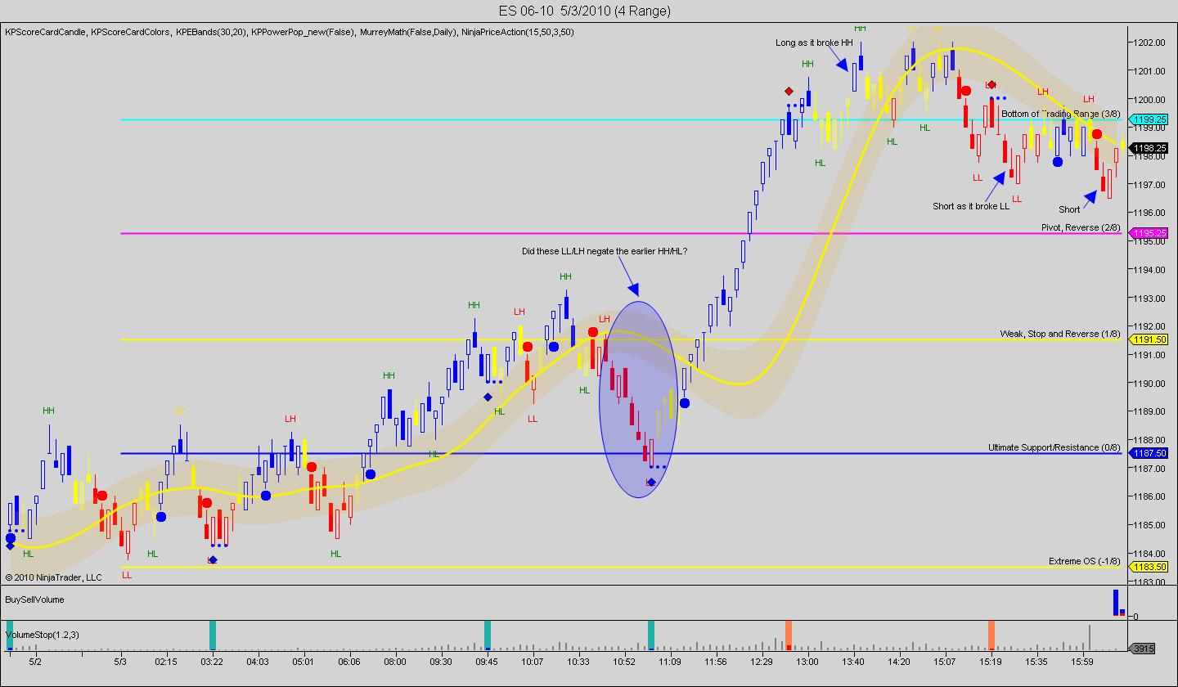
Task: Click the BuySellVolume panel label
Action: coord(34,599)
